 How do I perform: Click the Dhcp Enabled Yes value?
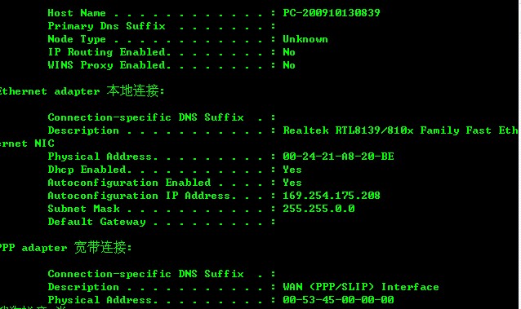292,170
